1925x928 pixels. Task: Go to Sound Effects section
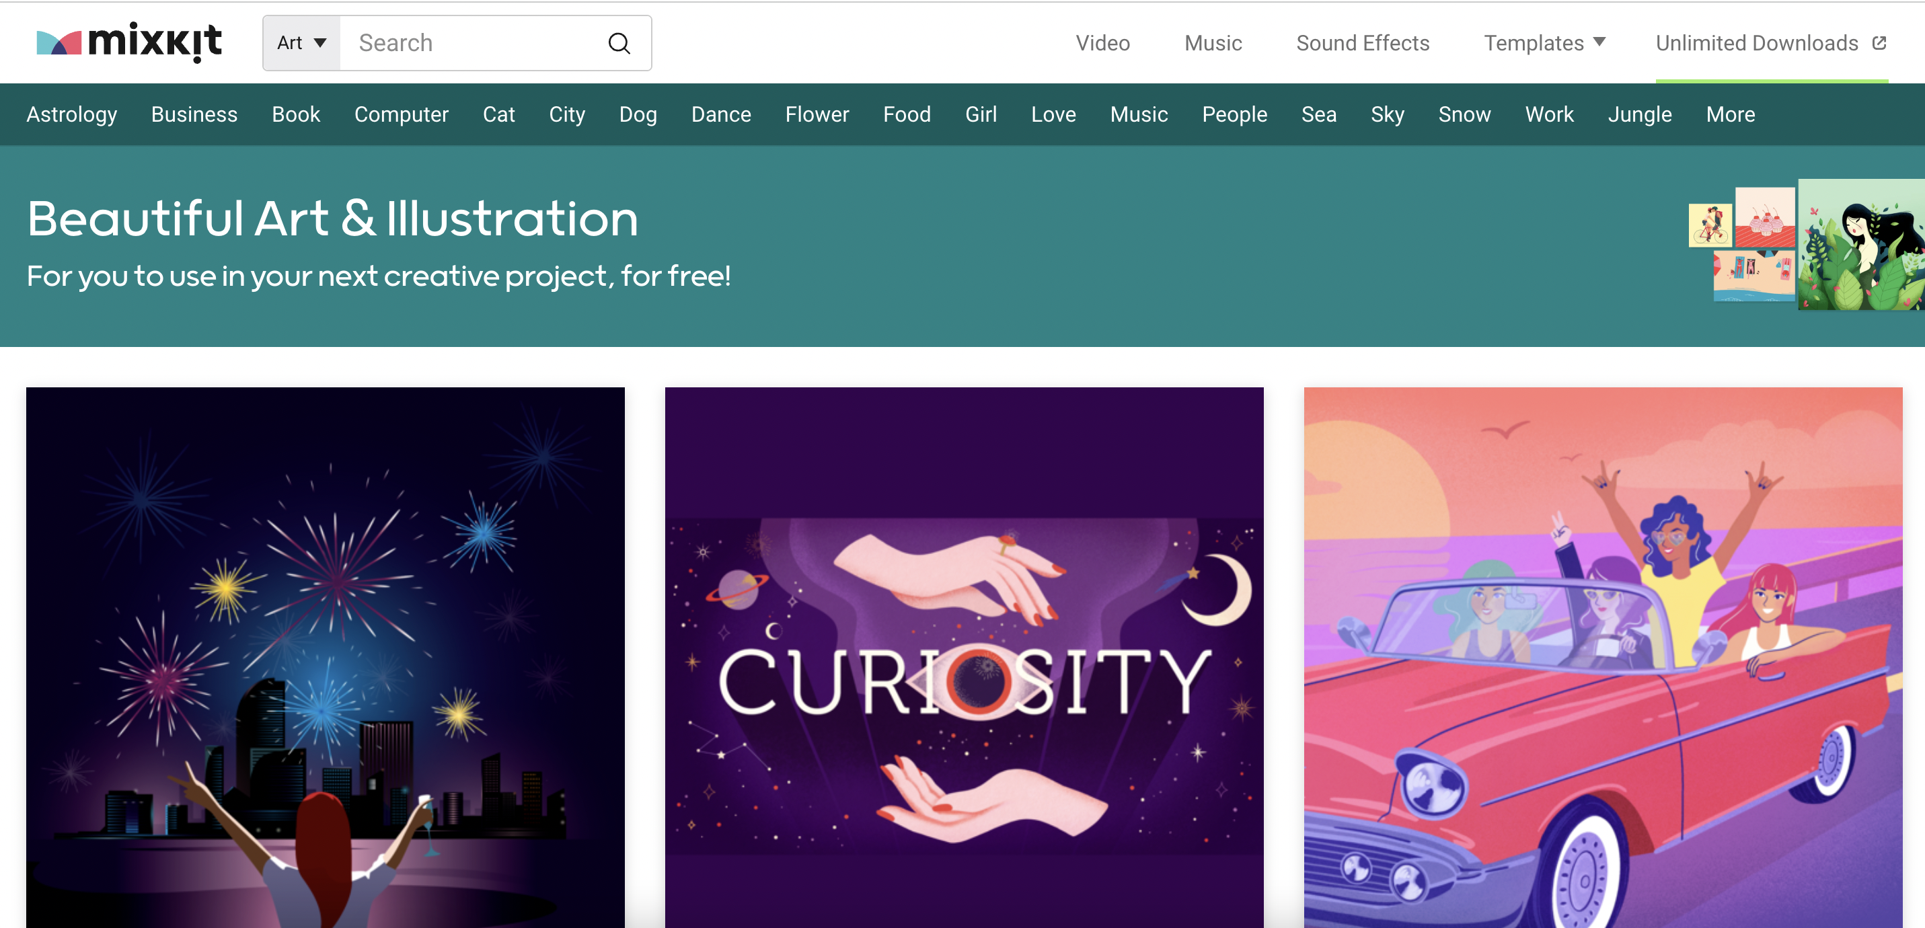pos(1362,43)
